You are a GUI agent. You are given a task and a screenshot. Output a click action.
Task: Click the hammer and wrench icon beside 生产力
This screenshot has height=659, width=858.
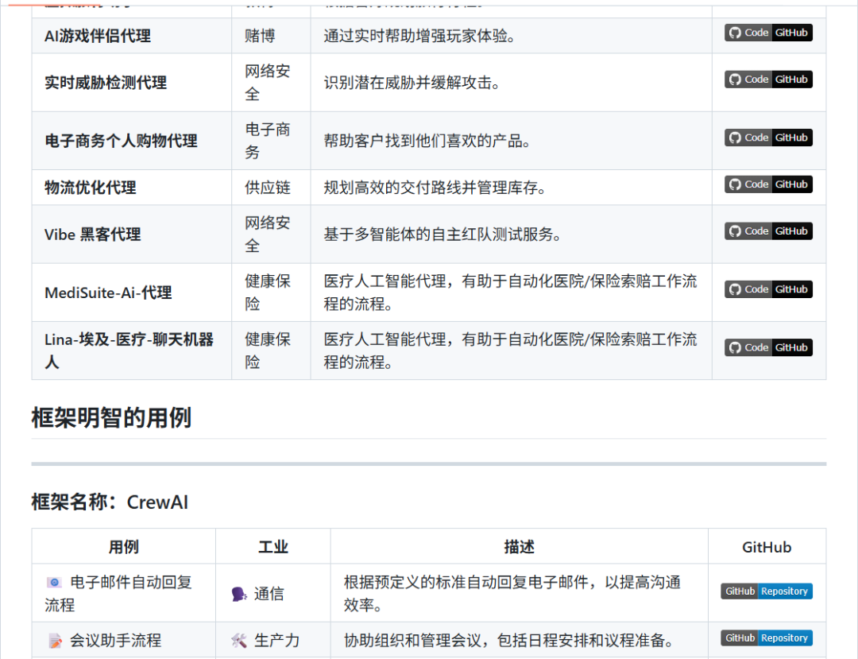[x=239, y=641]
